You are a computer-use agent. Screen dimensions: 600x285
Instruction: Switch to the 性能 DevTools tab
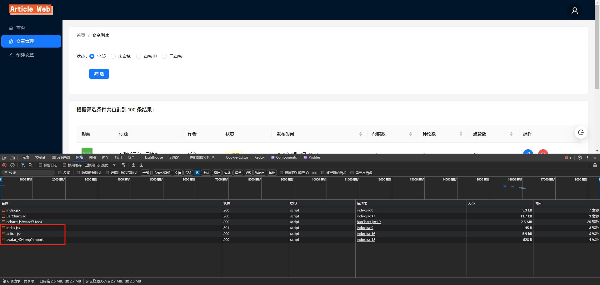(x=92, y=158)
